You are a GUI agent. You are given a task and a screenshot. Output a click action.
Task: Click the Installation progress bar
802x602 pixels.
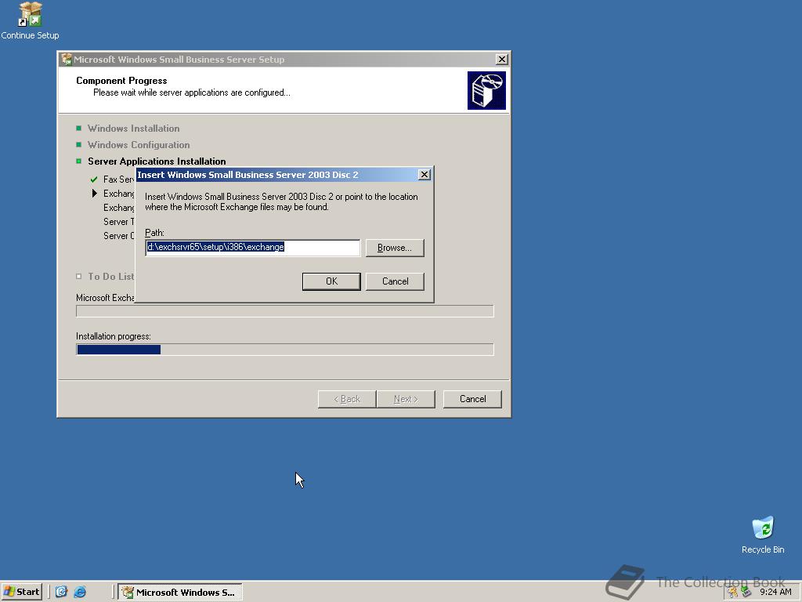click(x=285, y=350)
